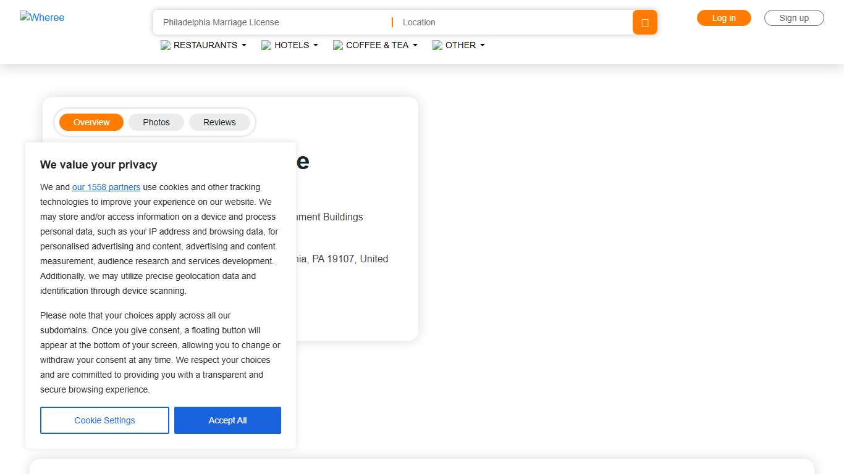Expand the OTHER dropdown arrow
The height and width of the screenshot is (474, 844).
483,45
